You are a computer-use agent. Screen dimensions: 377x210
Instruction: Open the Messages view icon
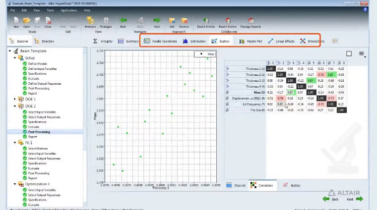click(106, 21)
